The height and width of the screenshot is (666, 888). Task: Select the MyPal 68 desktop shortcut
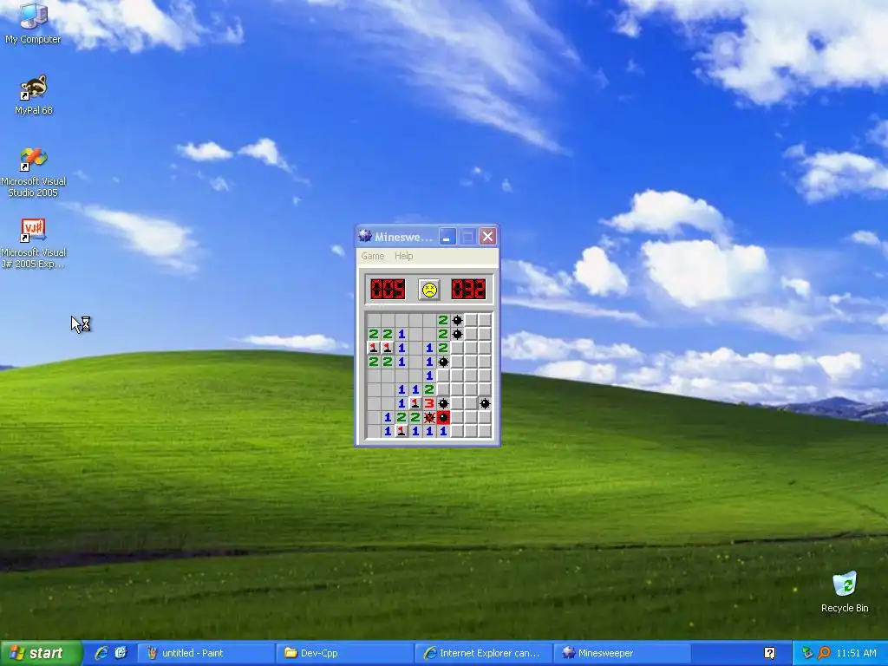click(34, 95)
